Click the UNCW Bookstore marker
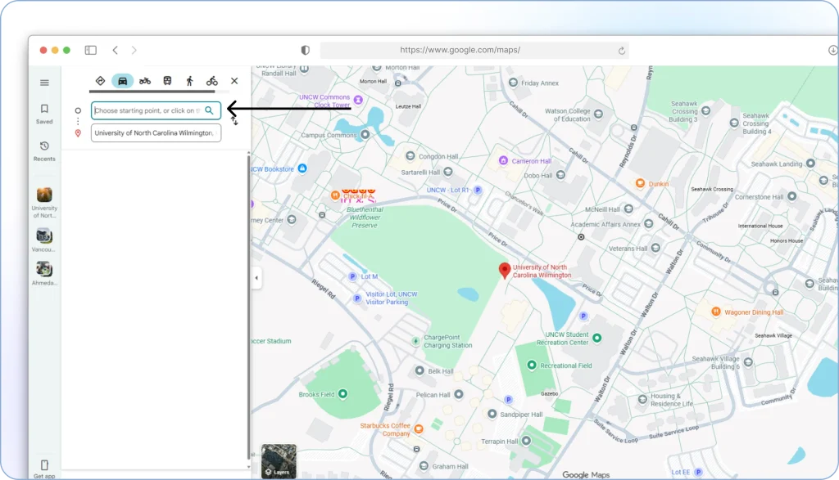Image resolution: width=839 pixels, height=480 pixels. click(x=302, y=168)
